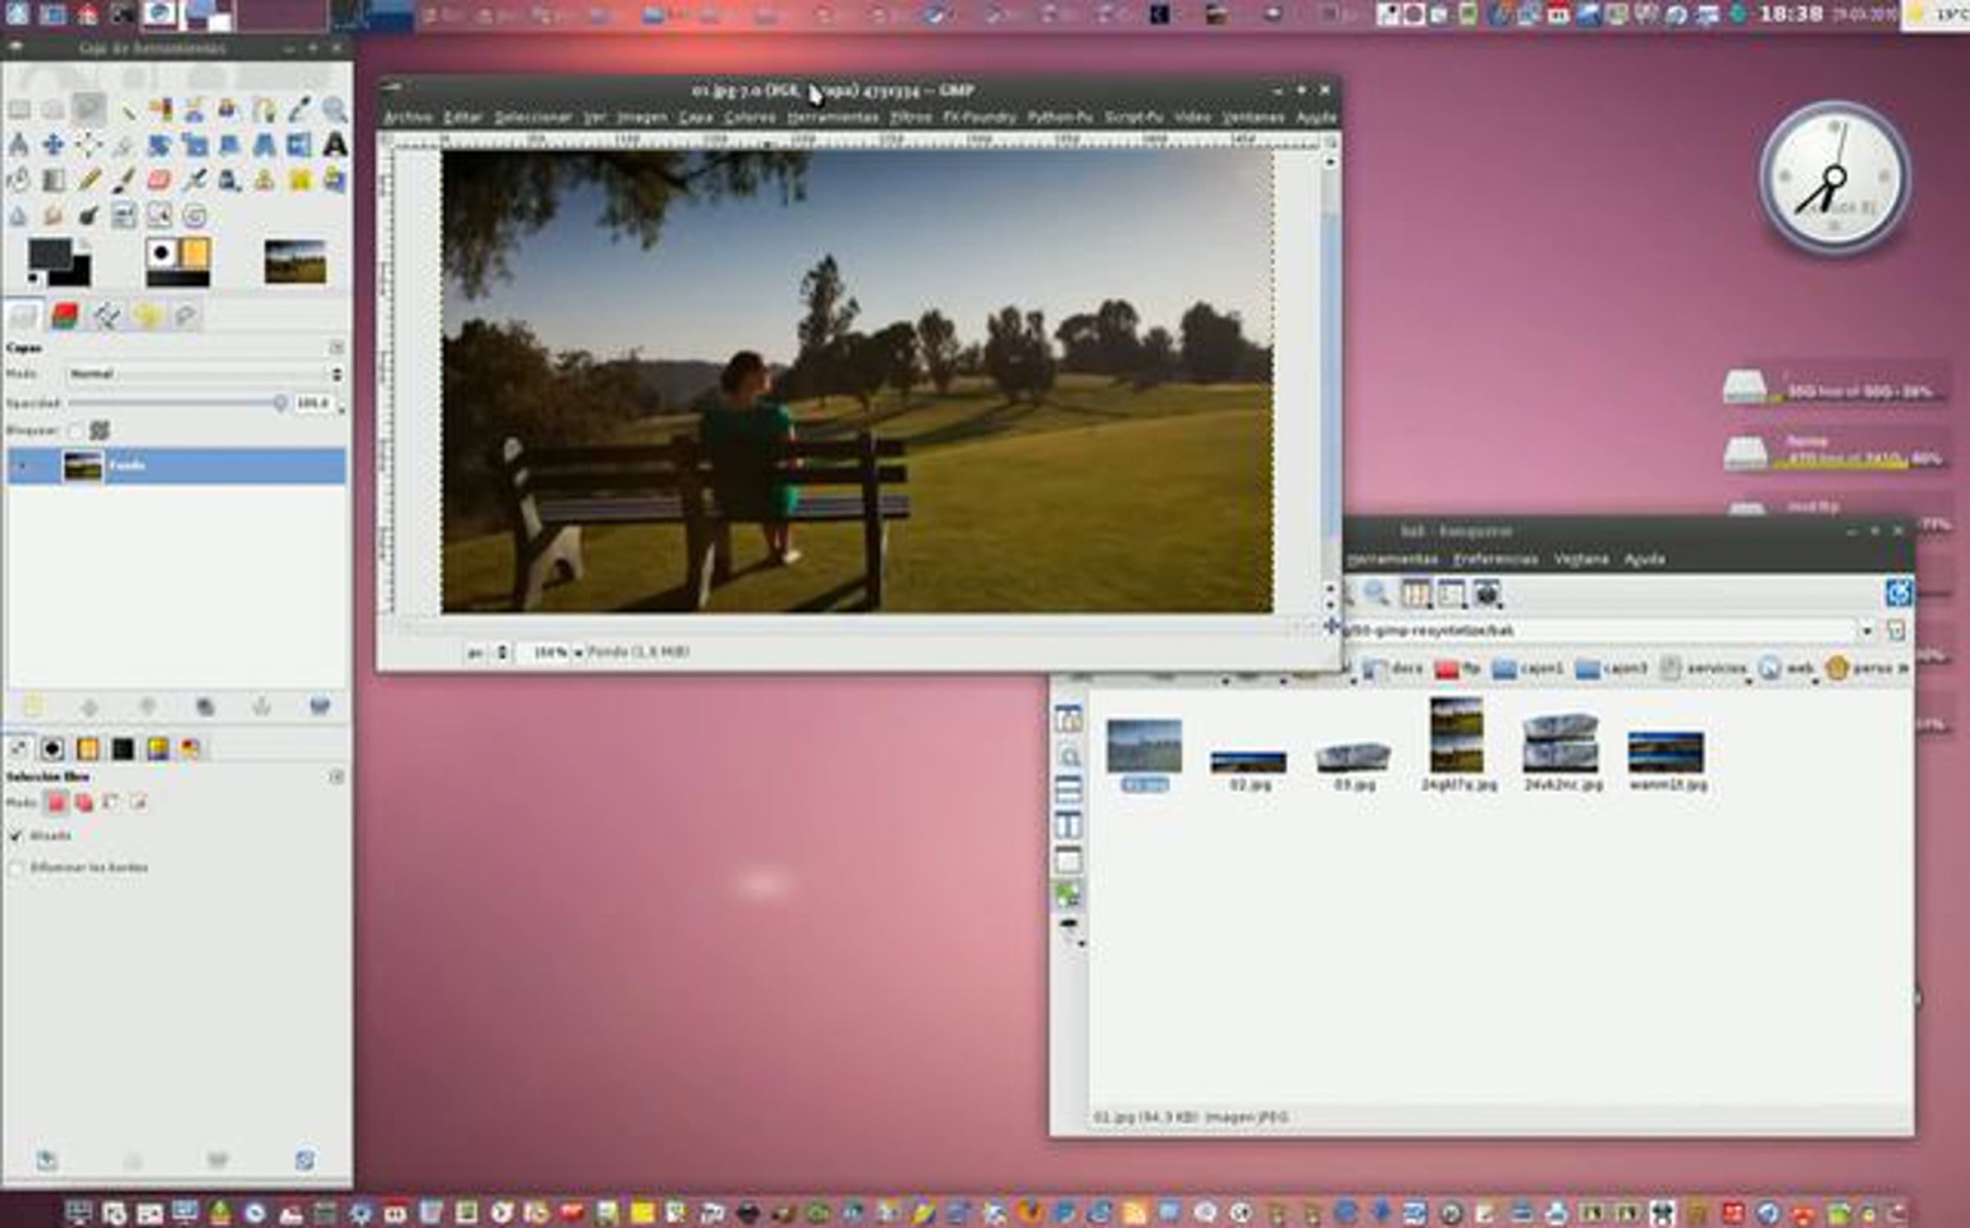The width and height of the screenshot is (1970, 1228).
Task: Select the Eraser tool
Action: (x=159, y=181)
